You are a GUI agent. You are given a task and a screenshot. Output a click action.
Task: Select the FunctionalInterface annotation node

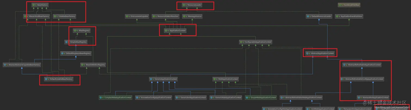tap(349, 5)
